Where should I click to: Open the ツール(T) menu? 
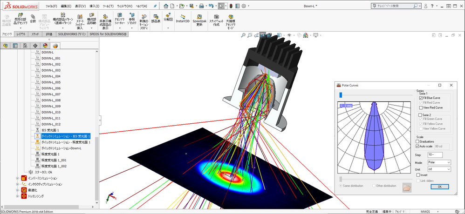(108, 6)
